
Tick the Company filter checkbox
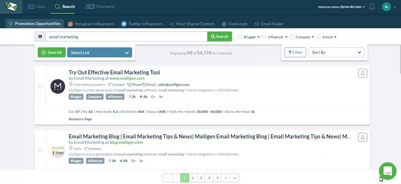pos(292,37)
